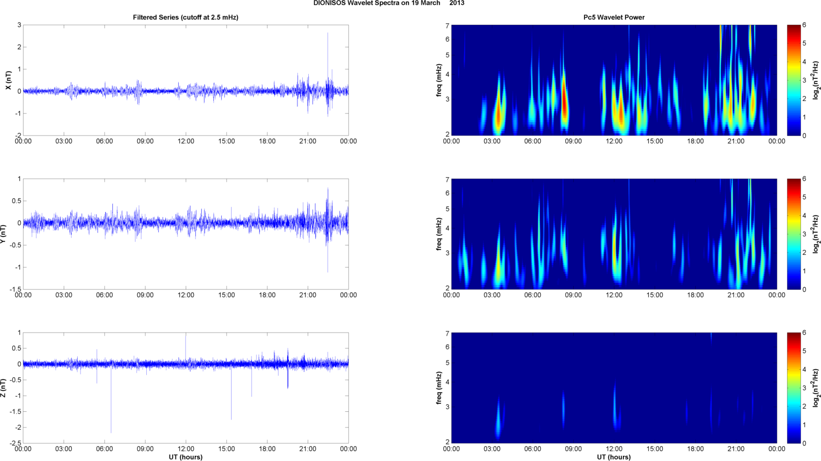Click freq (mHz) label of top spectrogram
821x461 pixels.
[x=439, y=80]
